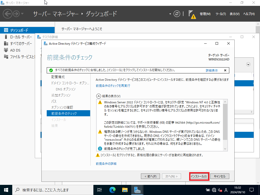Launch Microsoft Edge from taskbar

tap(112, 190)
